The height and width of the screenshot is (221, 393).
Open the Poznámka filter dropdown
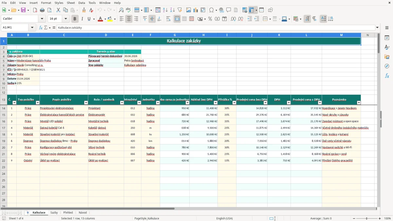(359, 103)
